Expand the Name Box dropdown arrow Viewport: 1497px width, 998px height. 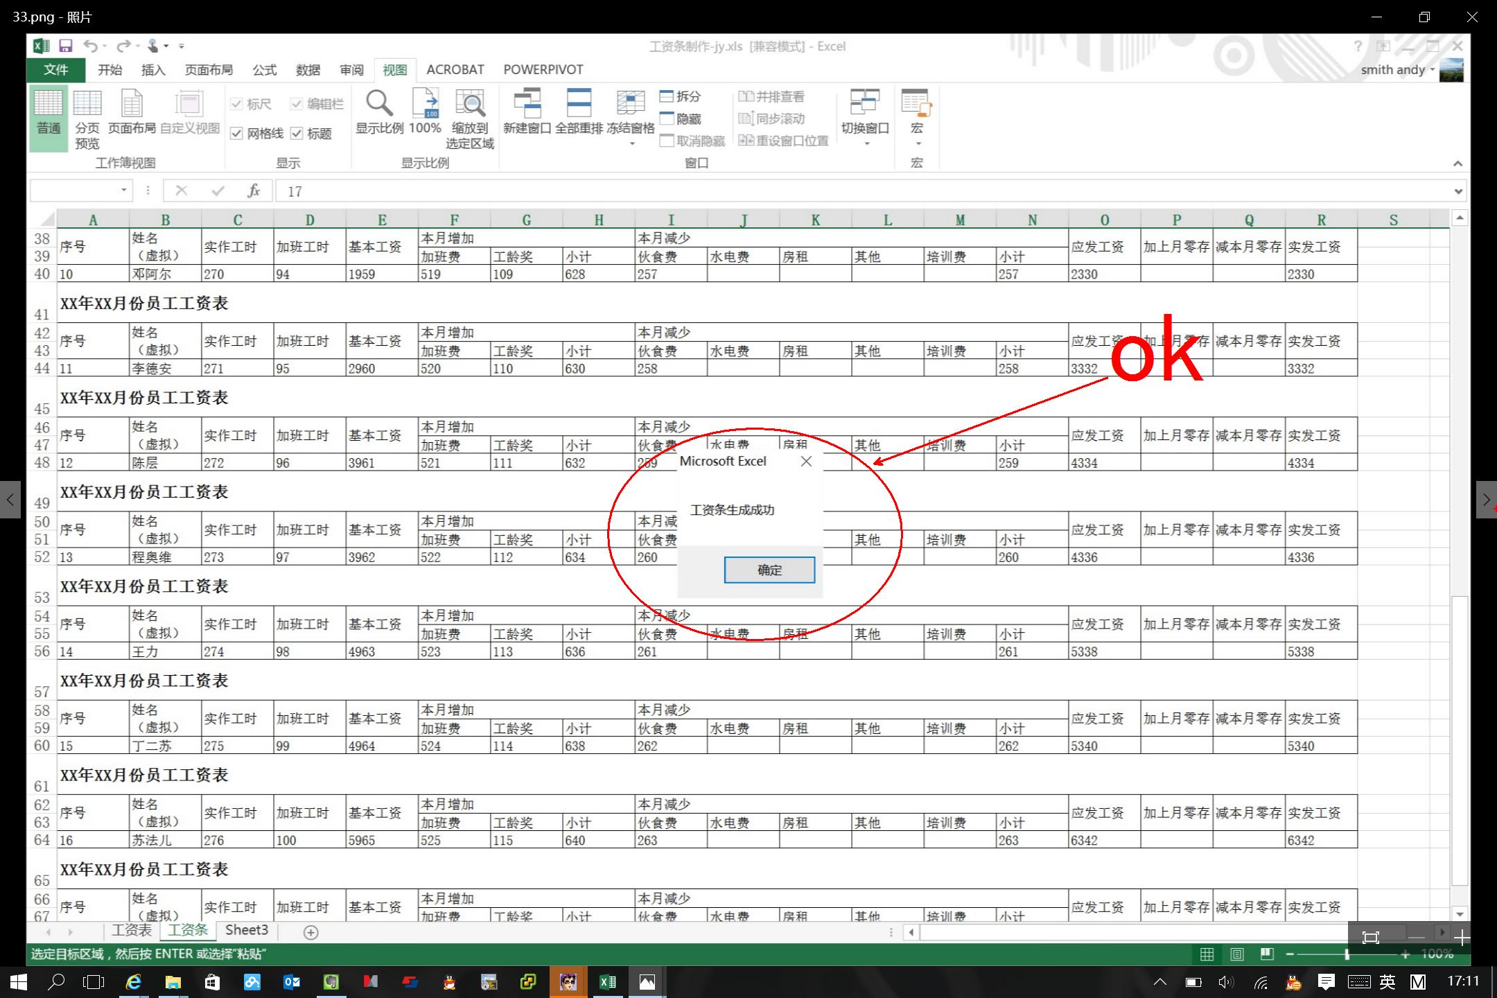click(x=124, y=190)
